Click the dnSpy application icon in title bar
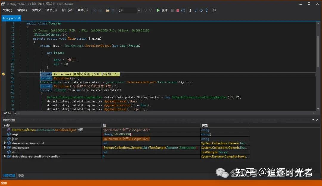 point(3,4)
